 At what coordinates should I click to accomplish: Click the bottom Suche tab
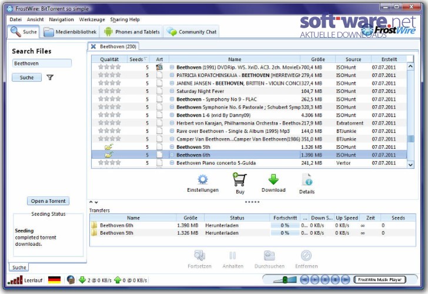pyautogui.click(x=19, y=268)
